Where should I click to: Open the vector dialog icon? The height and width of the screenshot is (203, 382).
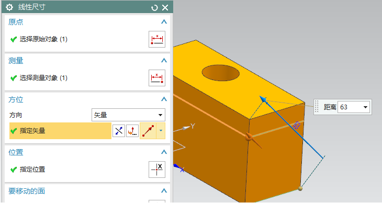[132, 131]
